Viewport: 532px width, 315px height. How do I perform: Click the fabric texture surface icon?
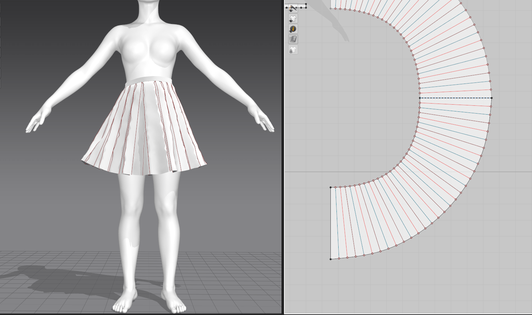pos(293,39)
